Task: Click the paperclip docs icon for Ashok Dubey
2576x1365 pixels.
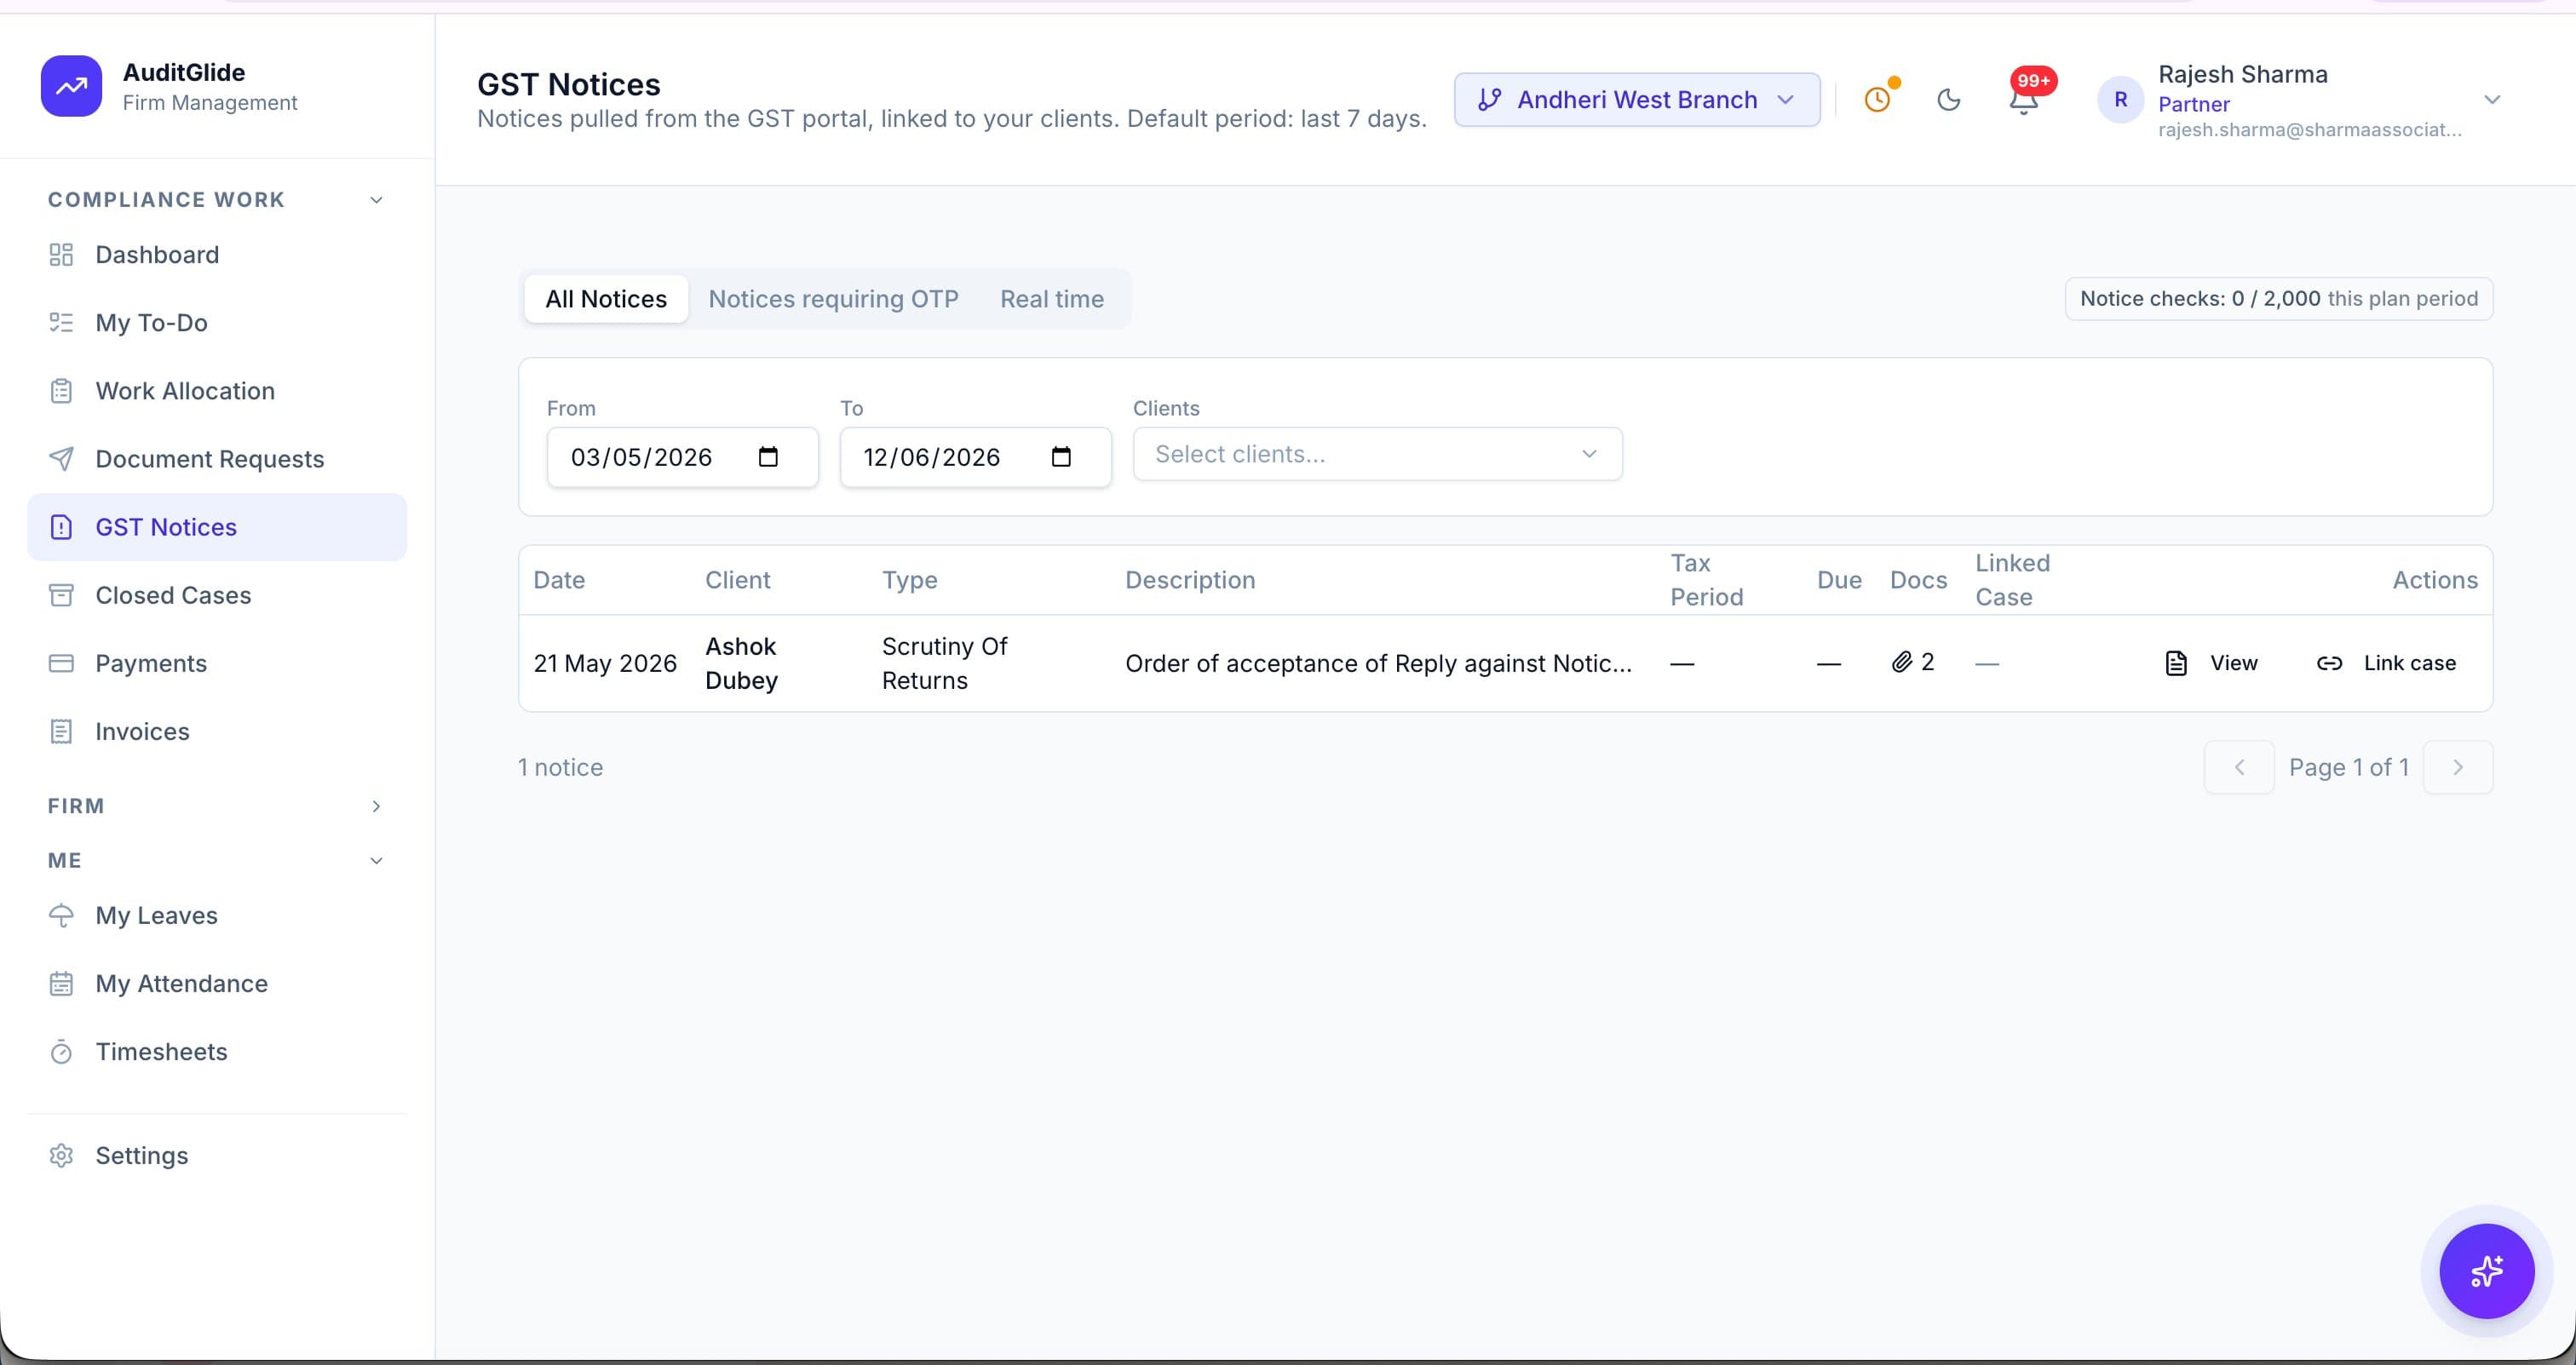Action: [x=1901, y=662]
